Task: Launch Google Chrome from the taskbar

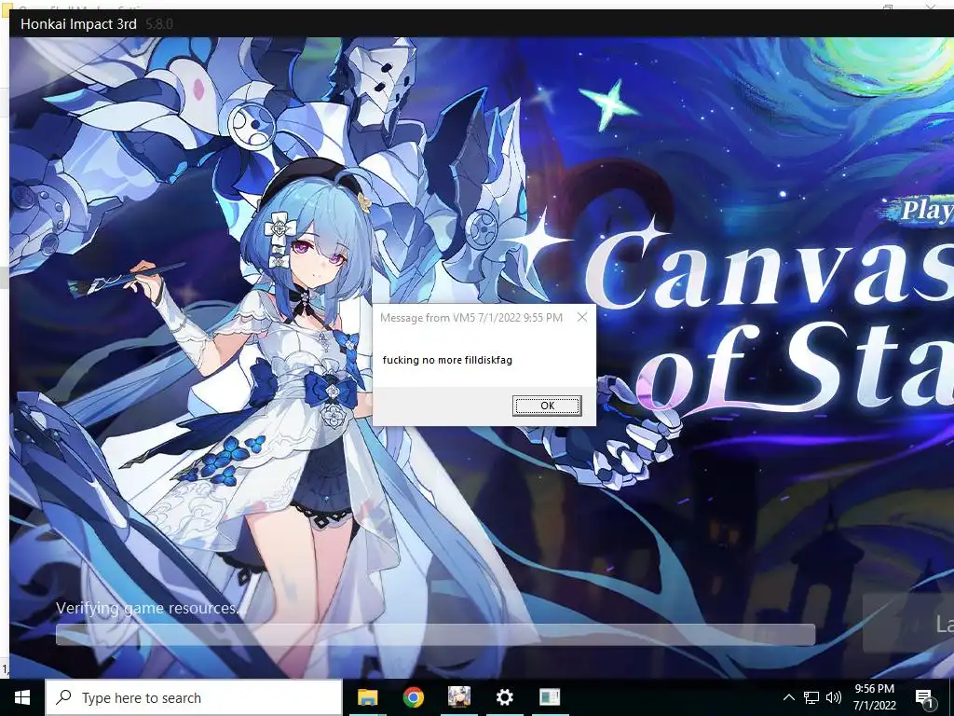Action: click(x=413, y=697)
